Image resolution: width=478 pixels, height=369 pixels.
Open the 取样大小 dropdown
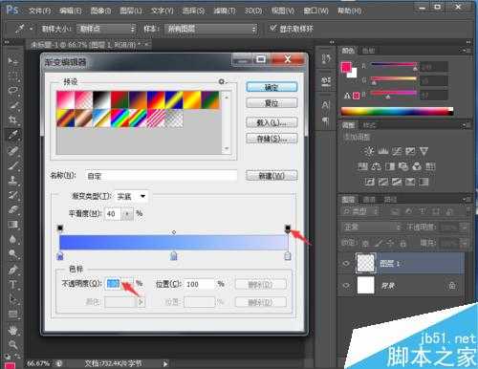click(x=106, y=29)
